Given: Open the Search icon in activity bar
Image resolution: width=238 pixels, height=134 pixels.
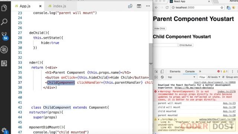Looking at the screenshot, I should pyautogui.click(x=4, y=22).
